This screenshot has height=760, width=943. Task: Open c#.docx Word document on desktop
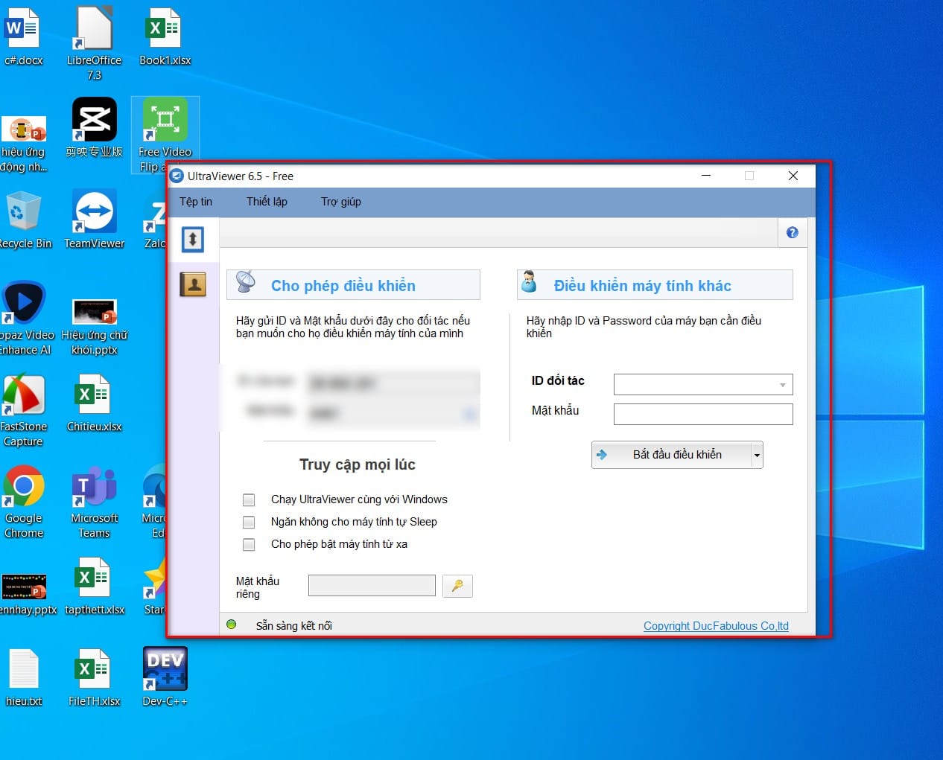coord(23,36)
